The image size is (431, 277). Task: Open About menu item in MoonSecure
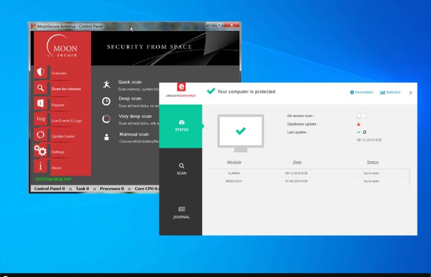(x=56, y=167)
